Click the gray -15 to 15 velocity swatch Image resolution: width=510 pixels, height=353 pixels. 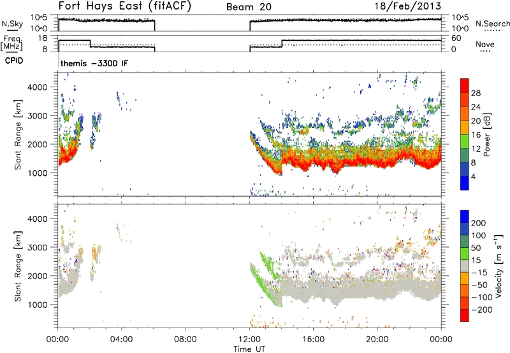click(465, 266)
